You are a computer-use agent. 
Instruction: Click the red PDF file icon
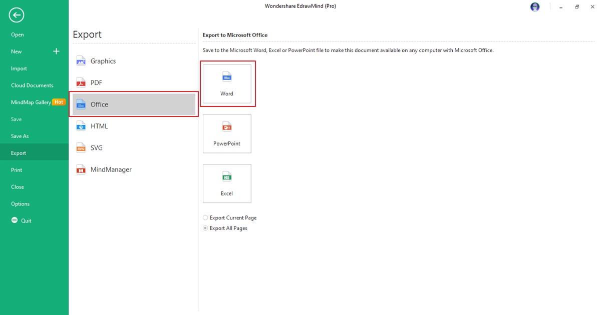(81, 82)
